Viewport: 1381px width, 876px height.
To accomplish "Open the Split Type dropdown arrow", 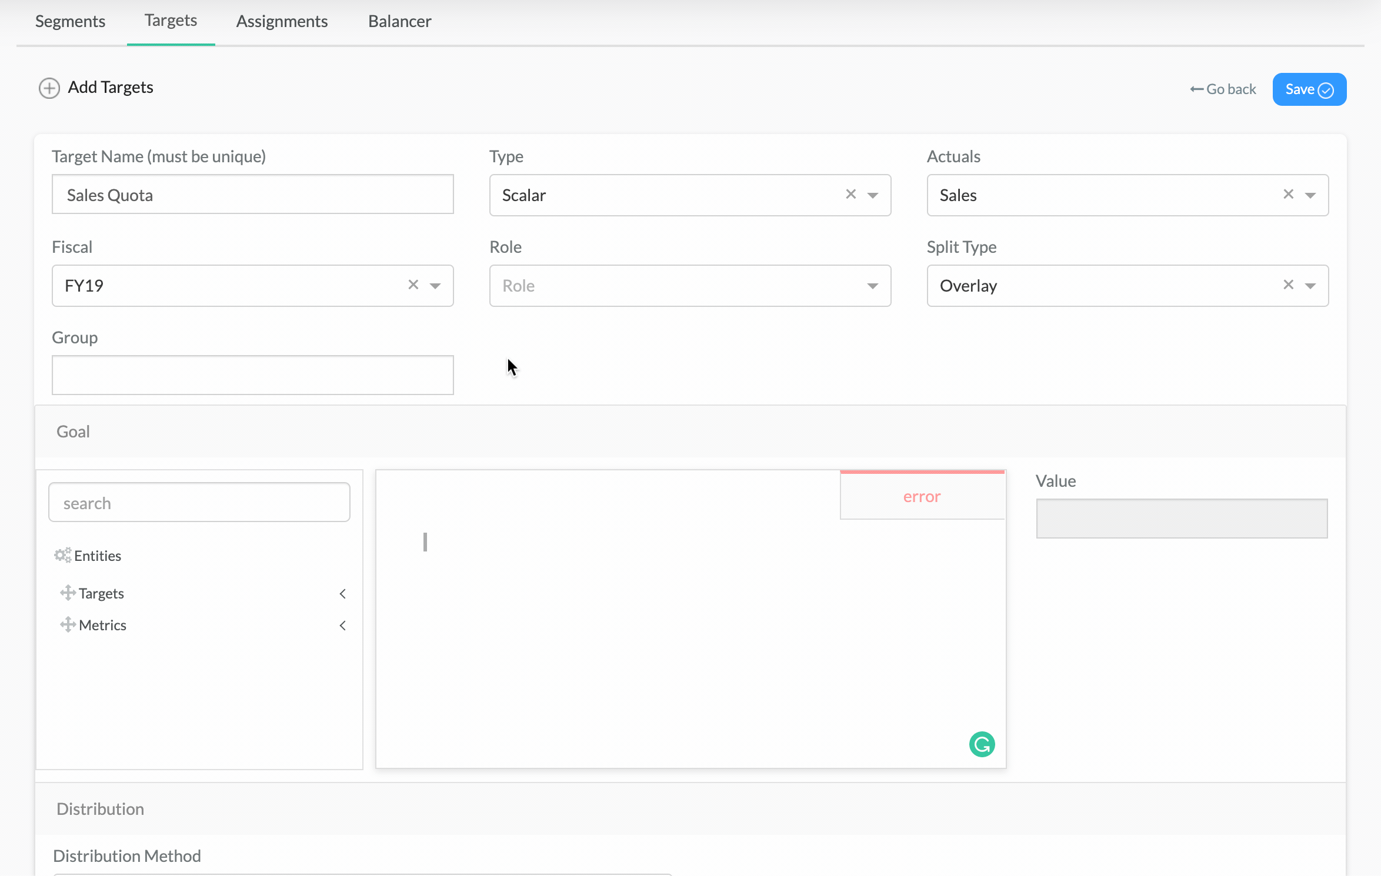I will pyautogui.click(x=1310, y=286).
